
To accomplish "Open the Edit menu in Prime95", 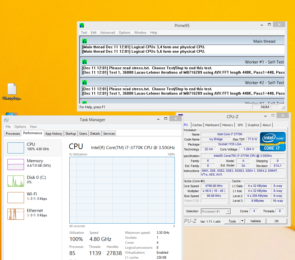I will [94, 33].
